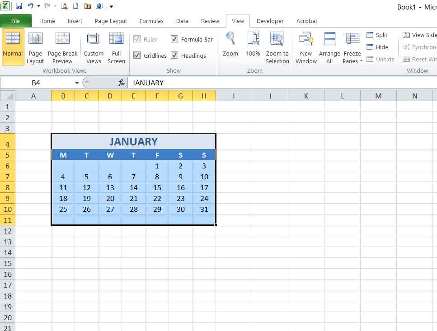Select column M header
The image size is (437, 331).
click(378, 96)
